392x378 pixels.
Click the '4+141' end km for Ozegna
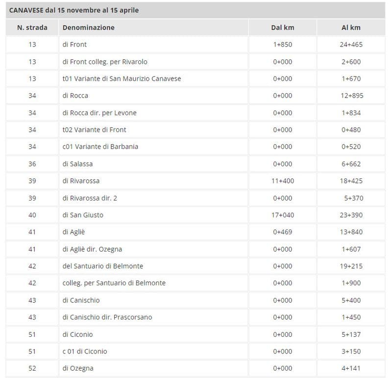[x=351, y=368]
